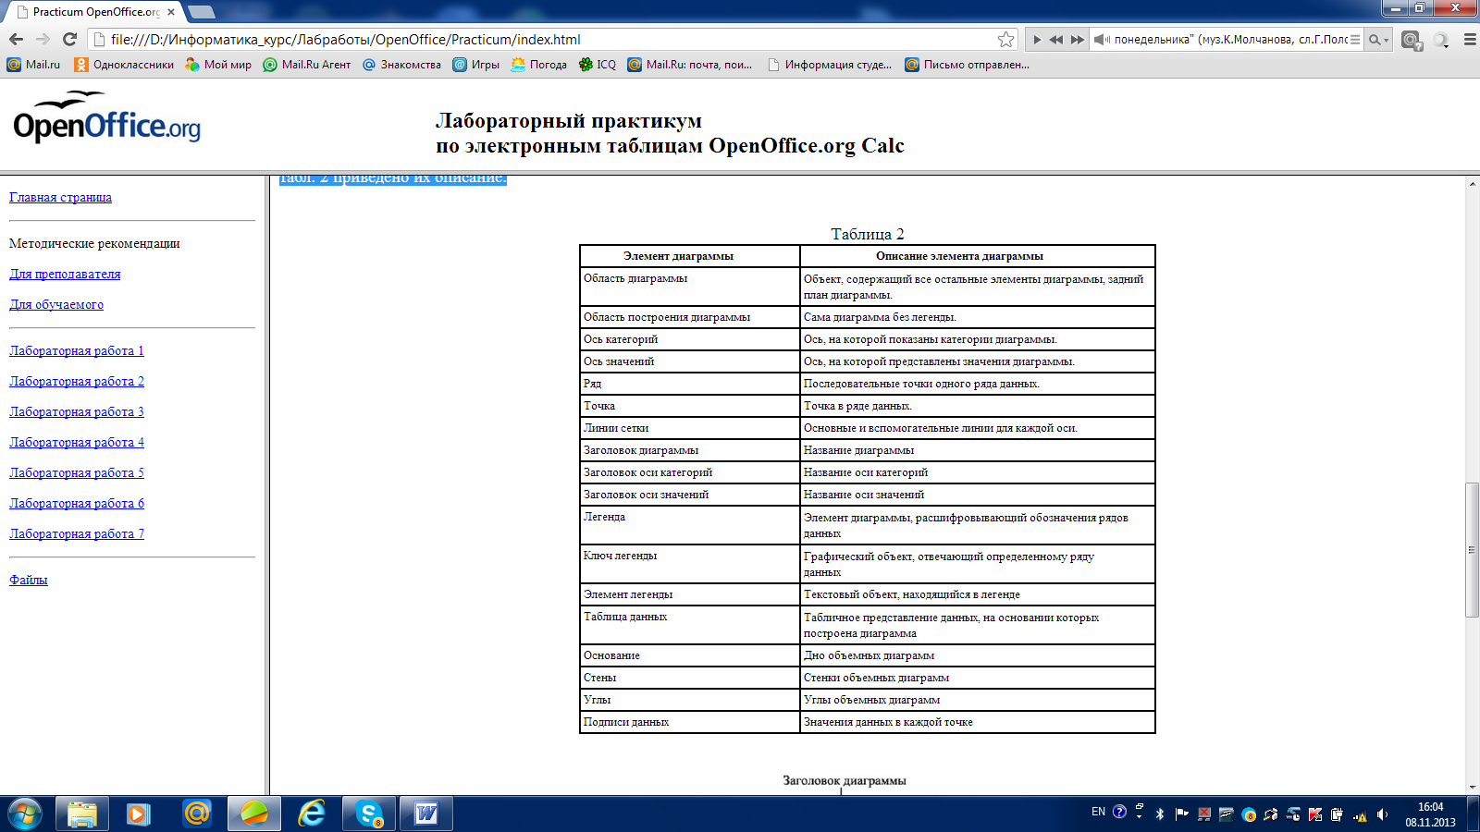Open the Мой мир bookmark
The image size is (1480, 832).
point(218,65)
